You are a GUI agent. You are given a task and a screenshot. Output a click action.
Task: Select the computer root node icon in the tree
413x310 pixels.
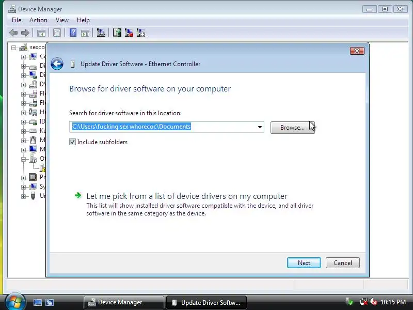click(x=23, y=48)
